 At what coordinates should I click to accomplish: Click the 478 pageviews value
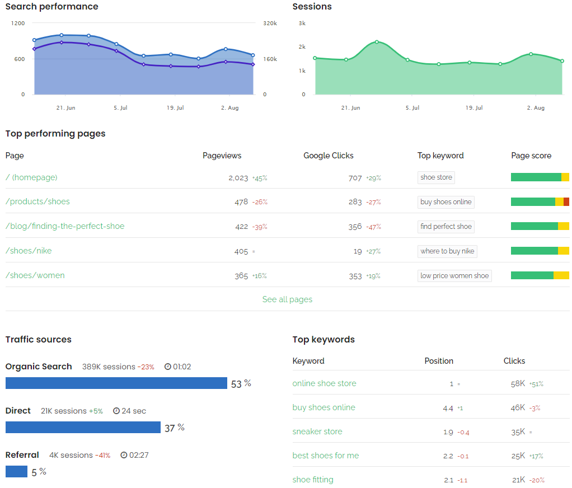coord(241,202)
